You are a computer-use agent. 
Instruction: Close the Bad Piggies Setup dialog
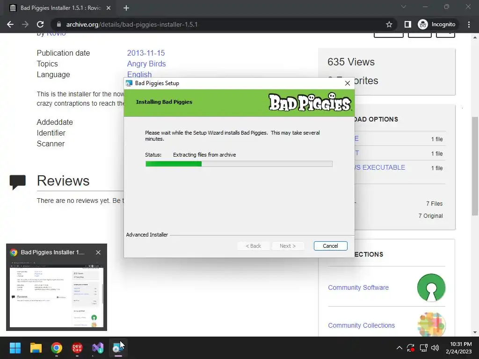(348, 83)
